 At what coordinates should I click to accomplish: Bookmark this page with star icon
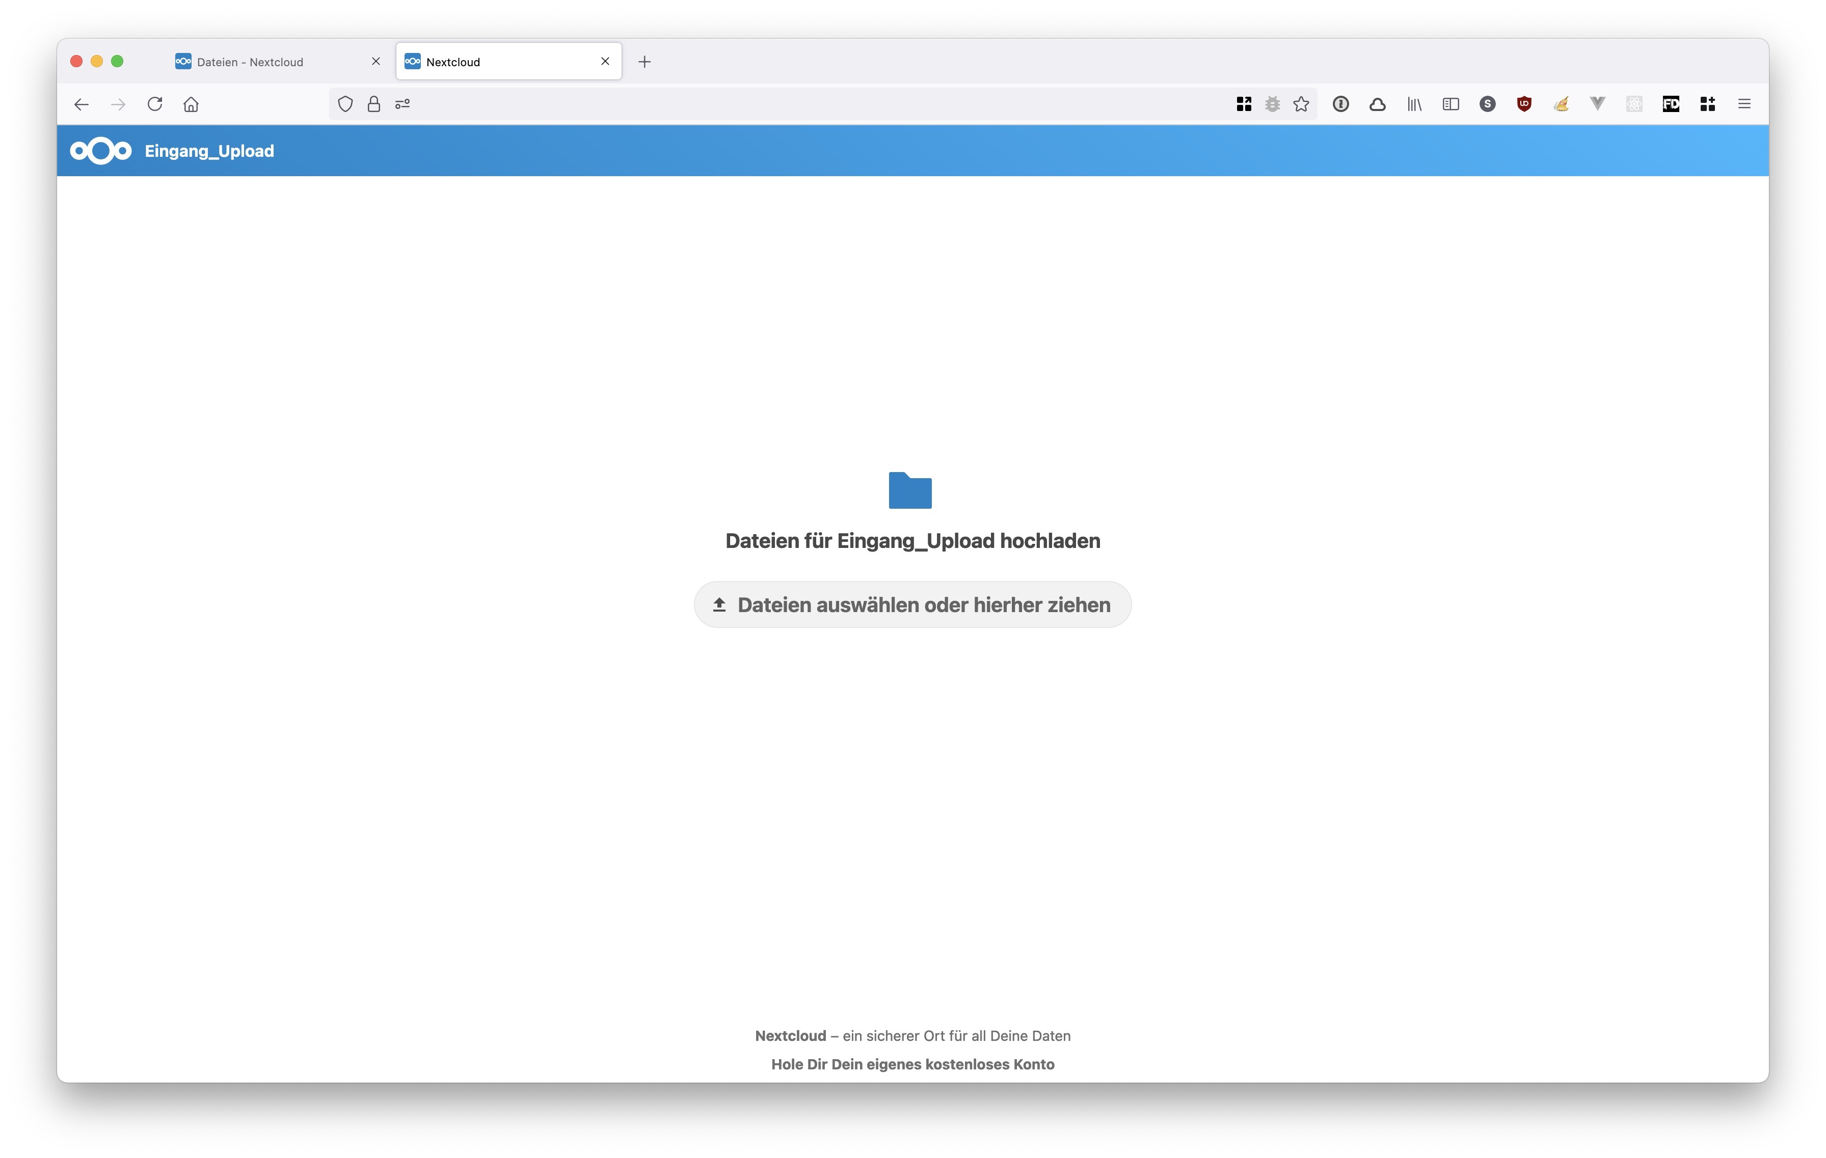[1301, 104]
